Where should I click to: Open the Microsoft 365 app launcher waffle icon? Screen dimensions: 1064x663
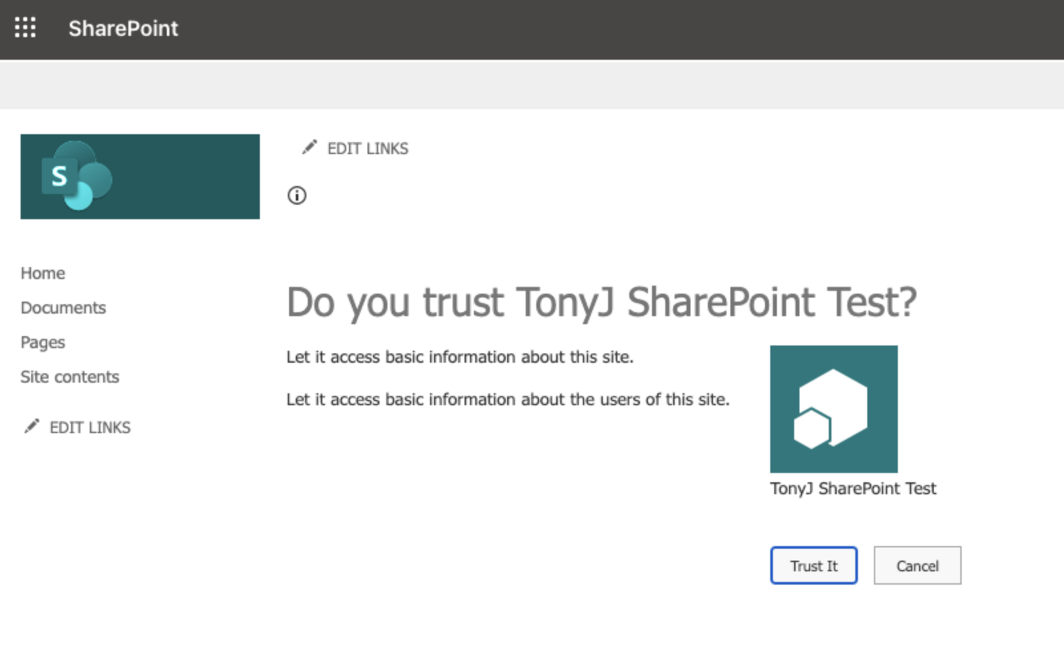pyautogui.click(x=25, y=28)
